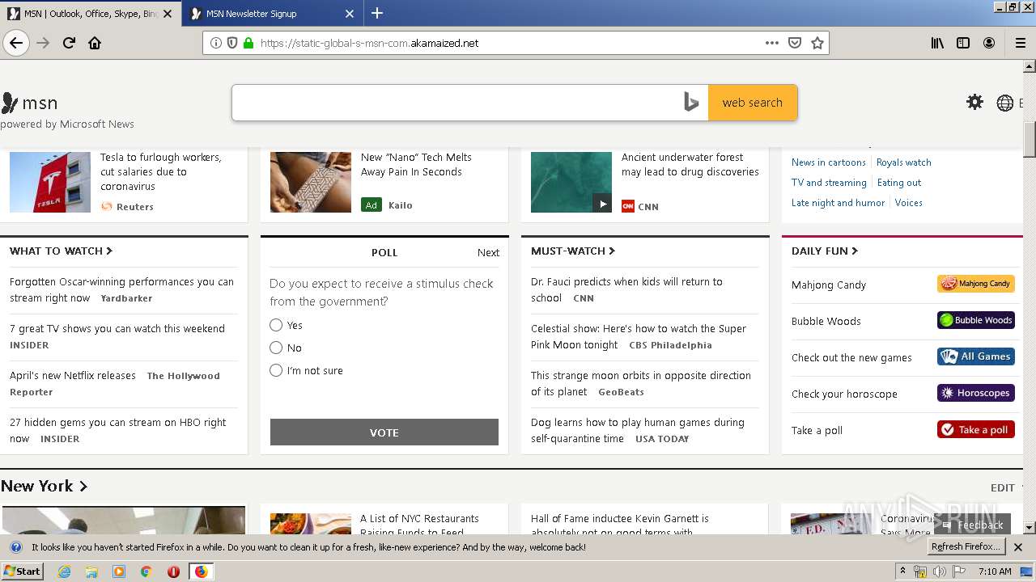Go back to the previous page

click(x=16, y=43)
